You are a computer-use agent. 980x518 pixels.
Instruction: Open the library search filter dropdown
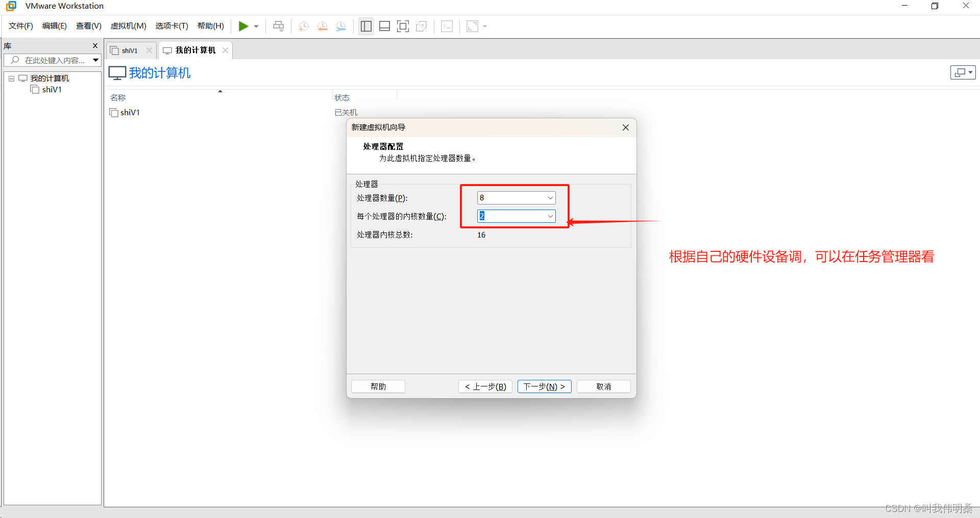click(x=95, y=60)
